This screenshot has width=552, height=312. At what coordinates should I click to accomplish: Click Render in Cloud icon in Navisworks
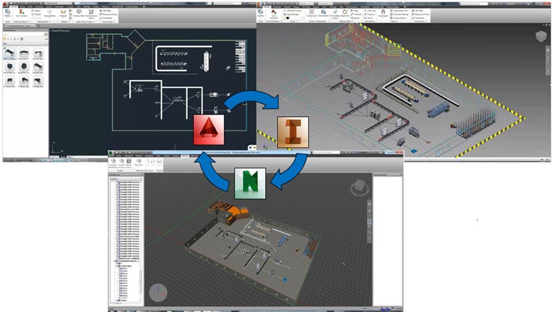tap(121, 163)
